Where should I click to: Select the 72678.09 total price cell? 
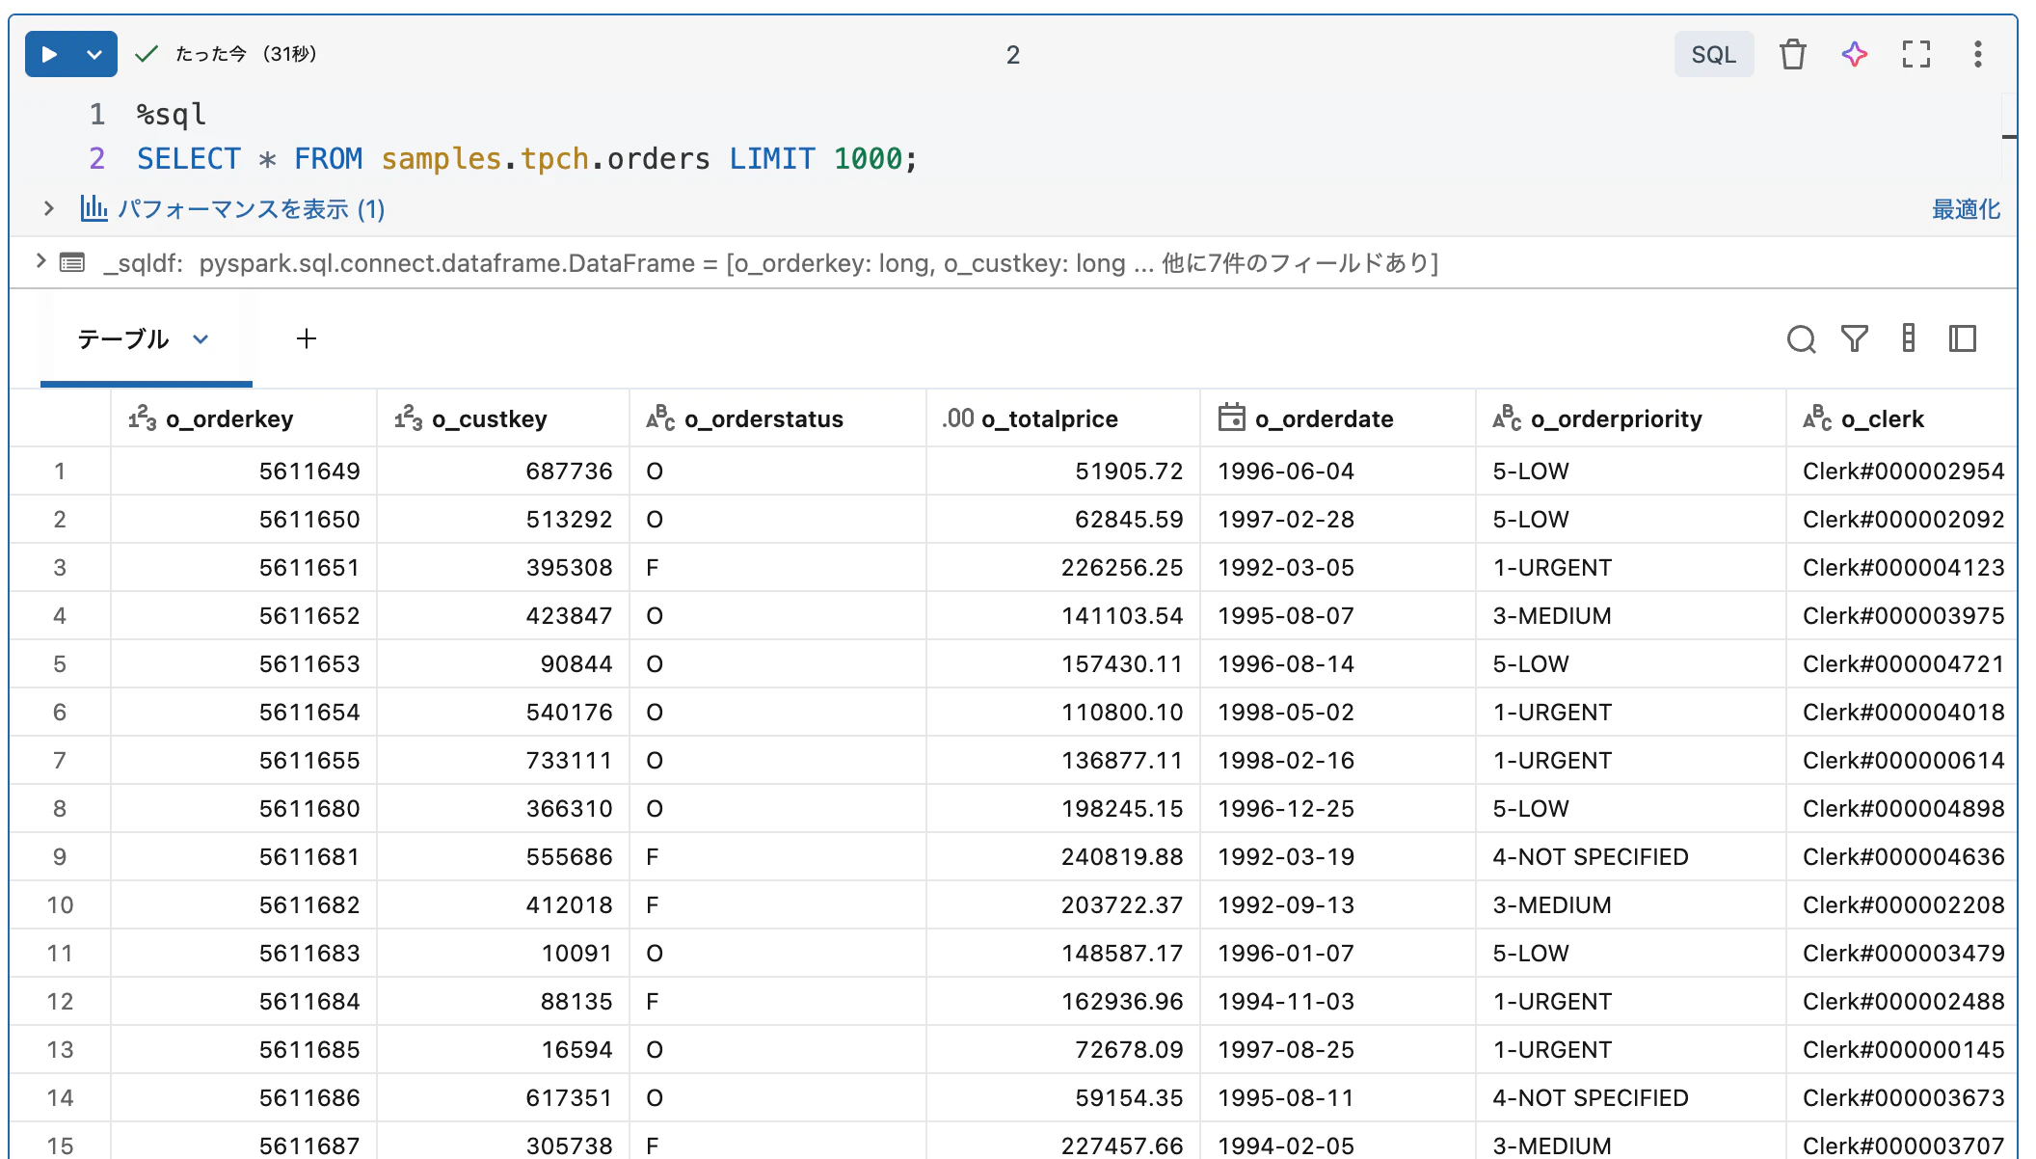point(1063,1050)
